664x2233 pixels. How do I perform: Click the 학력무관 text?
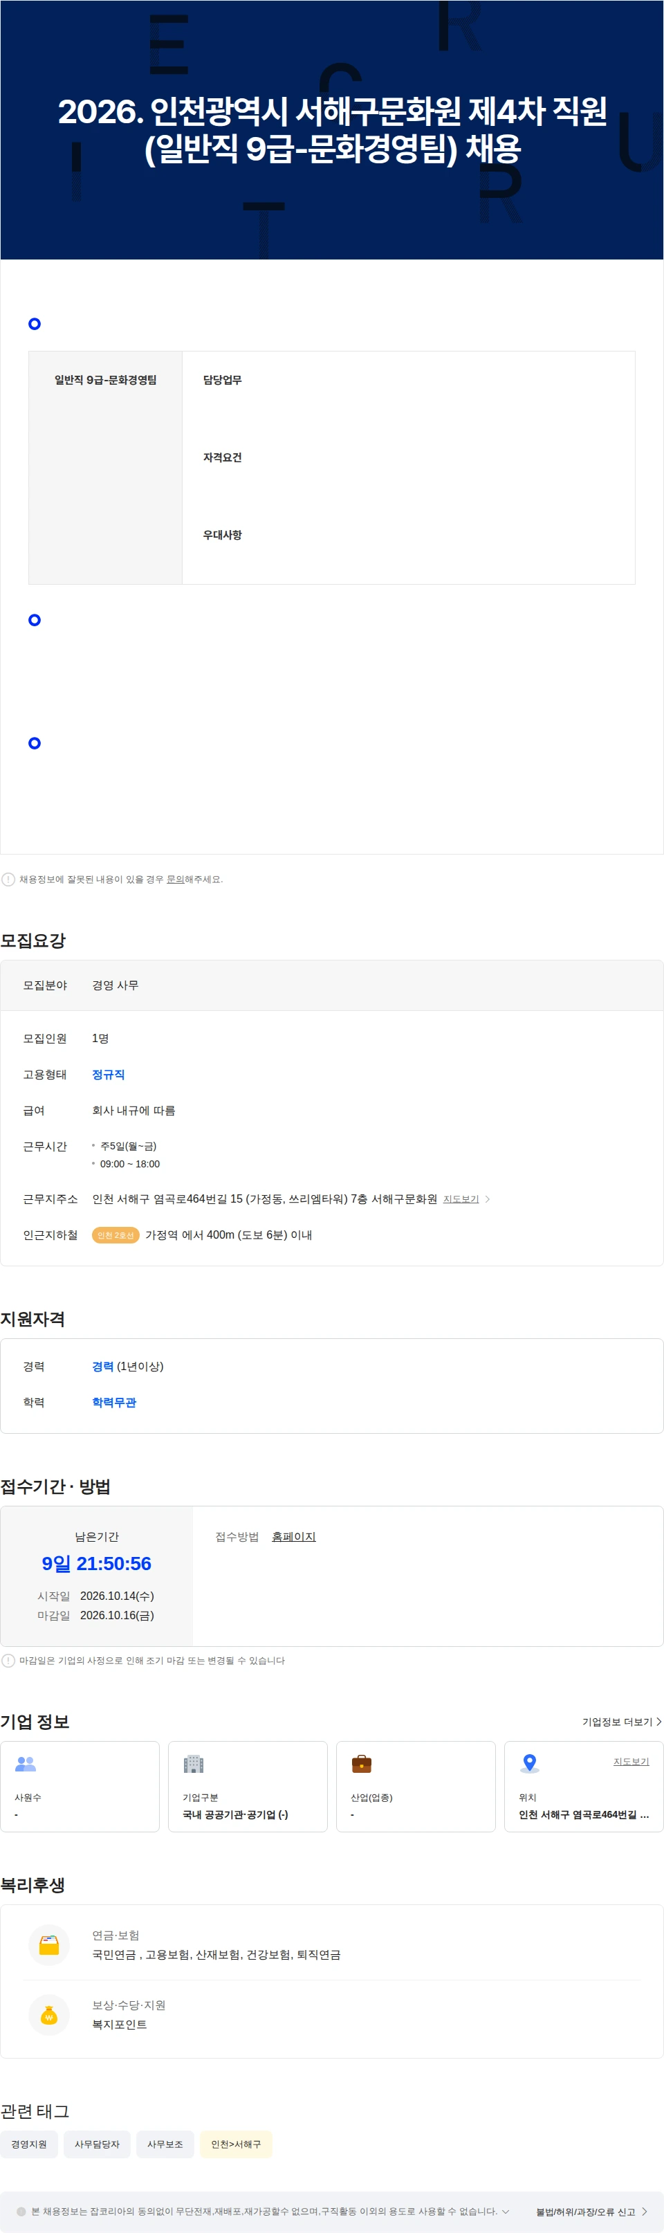[113, 1402]
